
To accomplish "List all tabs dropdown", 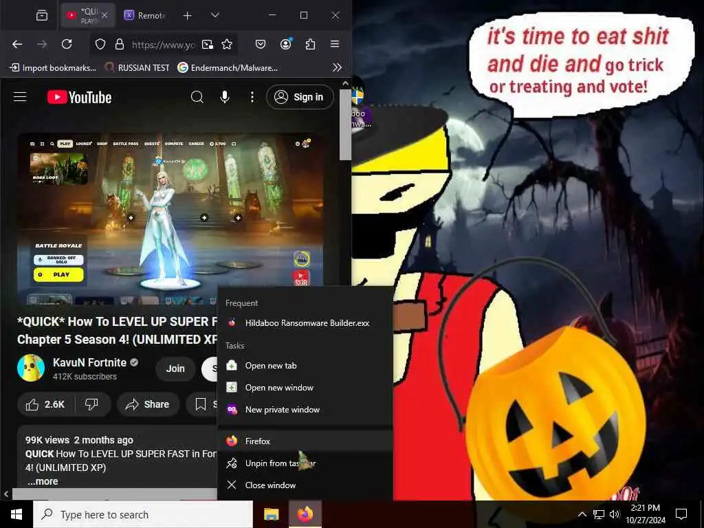I will point(215,15).
